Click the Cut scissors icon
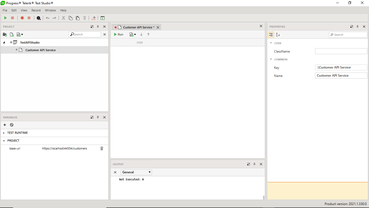The width and height of the screenshot is (369, 208). 63,18
